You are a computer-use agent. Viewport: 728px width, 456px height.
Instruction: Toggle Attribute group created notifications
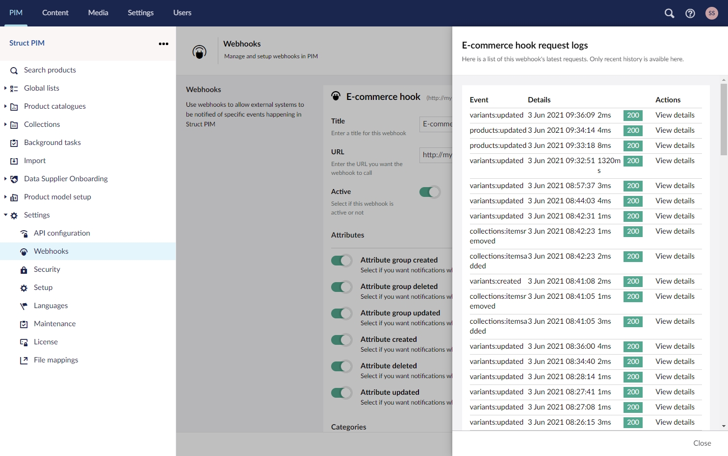(341, 261)
